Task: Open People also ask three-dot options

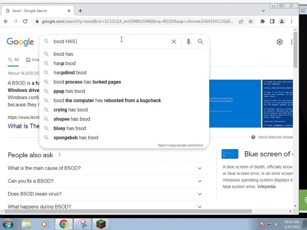Action: (60, 155)
